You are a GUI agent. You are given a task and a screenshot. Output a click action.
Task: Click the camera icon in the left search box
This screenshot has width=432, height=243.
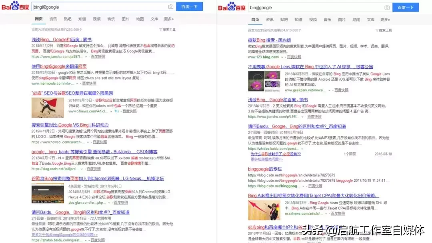click(x=171, y=7)
